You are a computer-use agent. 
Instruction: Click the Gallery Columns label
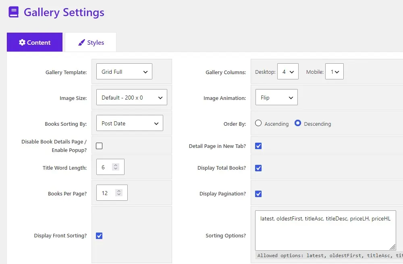click(x=226, y=72)
